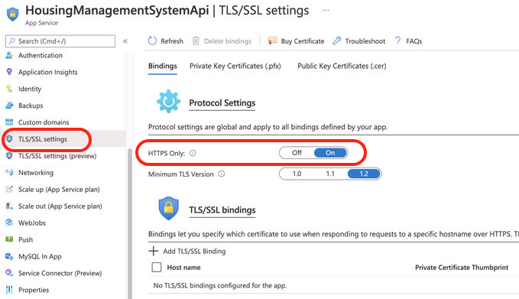The height and width of the screenshot is (299, 519).
Task: Click the Identity key icon
Action: click(9, 89)
